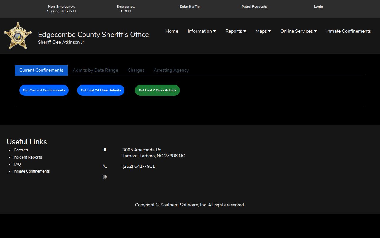Expand the Maps dropdown menu

pyautogui.click(x=263, y=31)
